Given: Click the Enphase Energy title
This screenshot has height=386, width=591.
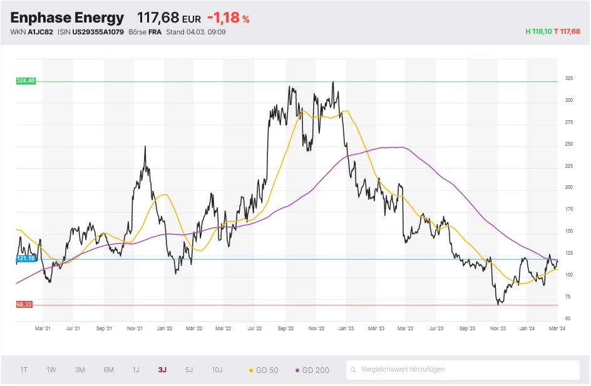Looking at the screenshot, I should point(67,18).
